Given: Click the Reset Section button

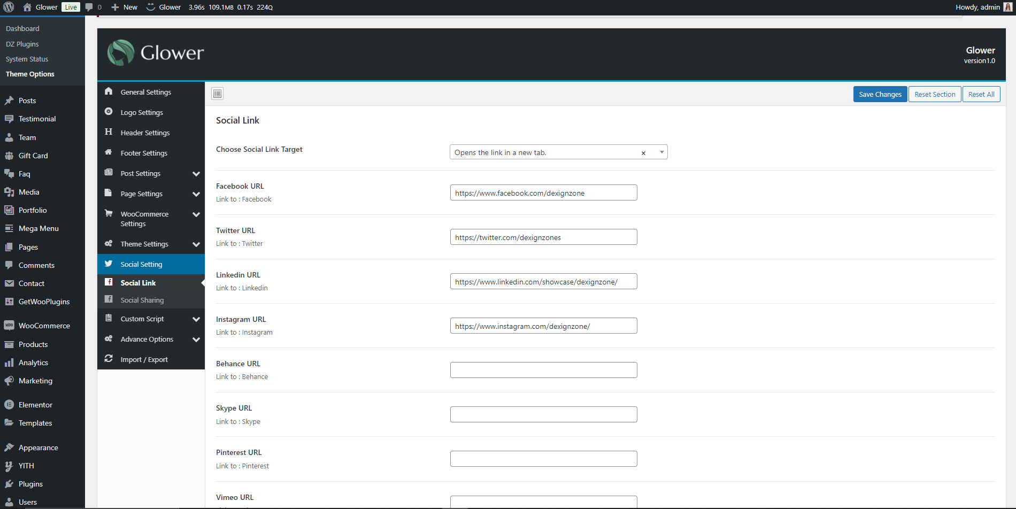Looking at the screenshot, I should tap(934, 95).
